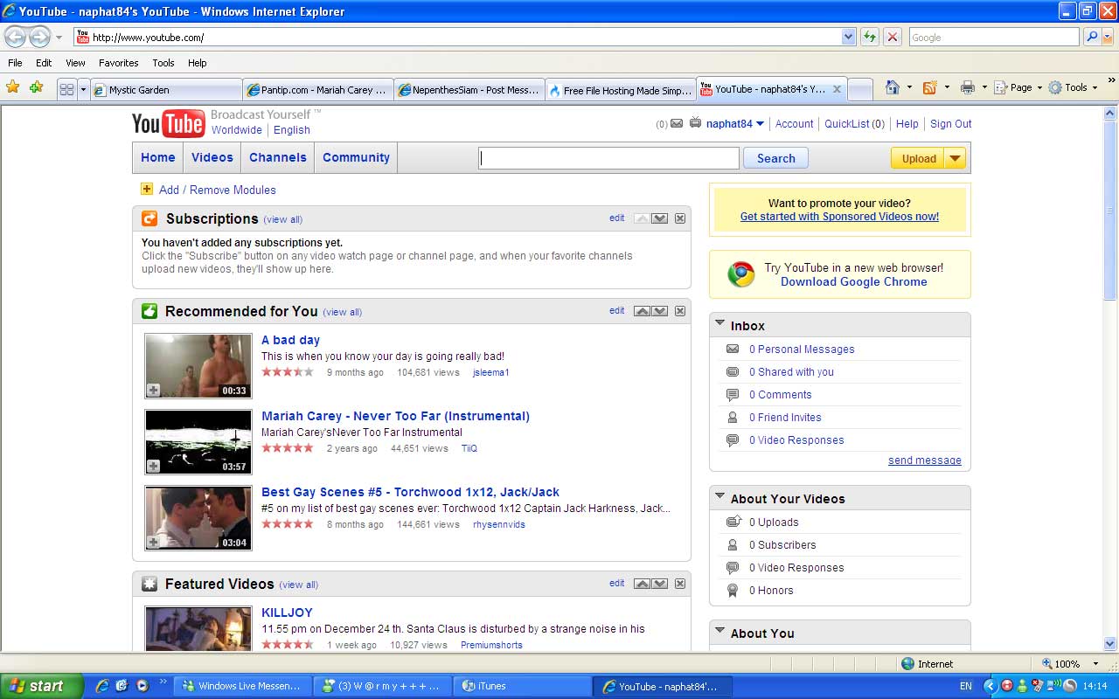Click the Google Chrome logo icon

[x=741, y=274]
